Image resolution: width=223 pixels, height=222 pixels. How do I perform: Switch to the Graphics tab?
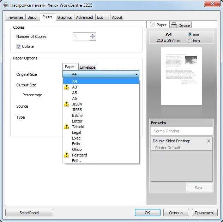(x=65, y=17)
